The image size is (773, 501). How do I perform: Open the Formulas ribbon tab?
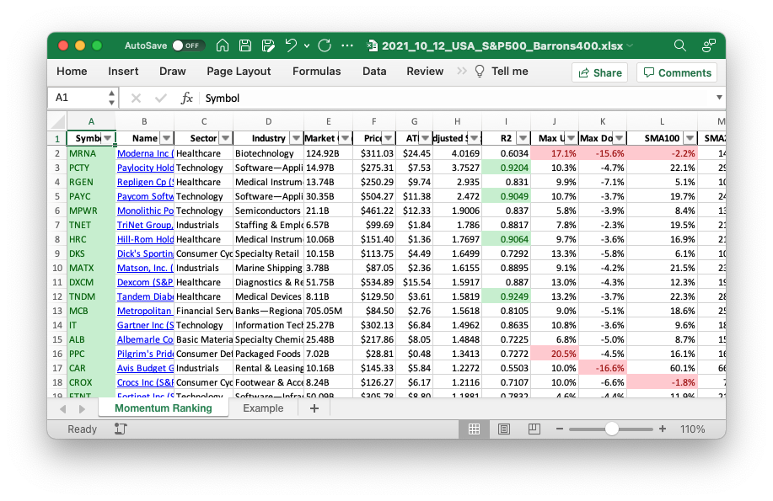316,72
